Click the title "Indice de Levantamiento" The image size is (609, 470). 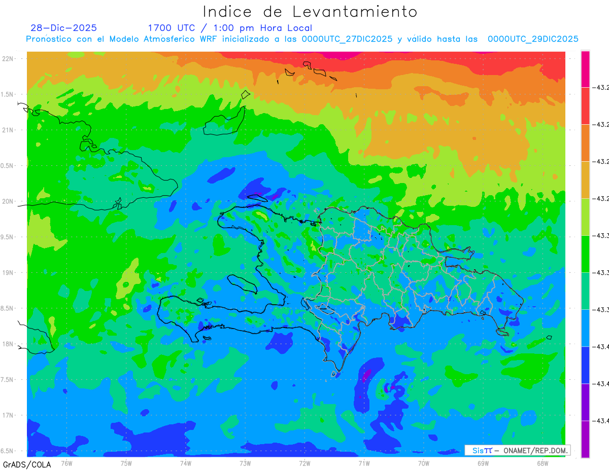point(310,12)
